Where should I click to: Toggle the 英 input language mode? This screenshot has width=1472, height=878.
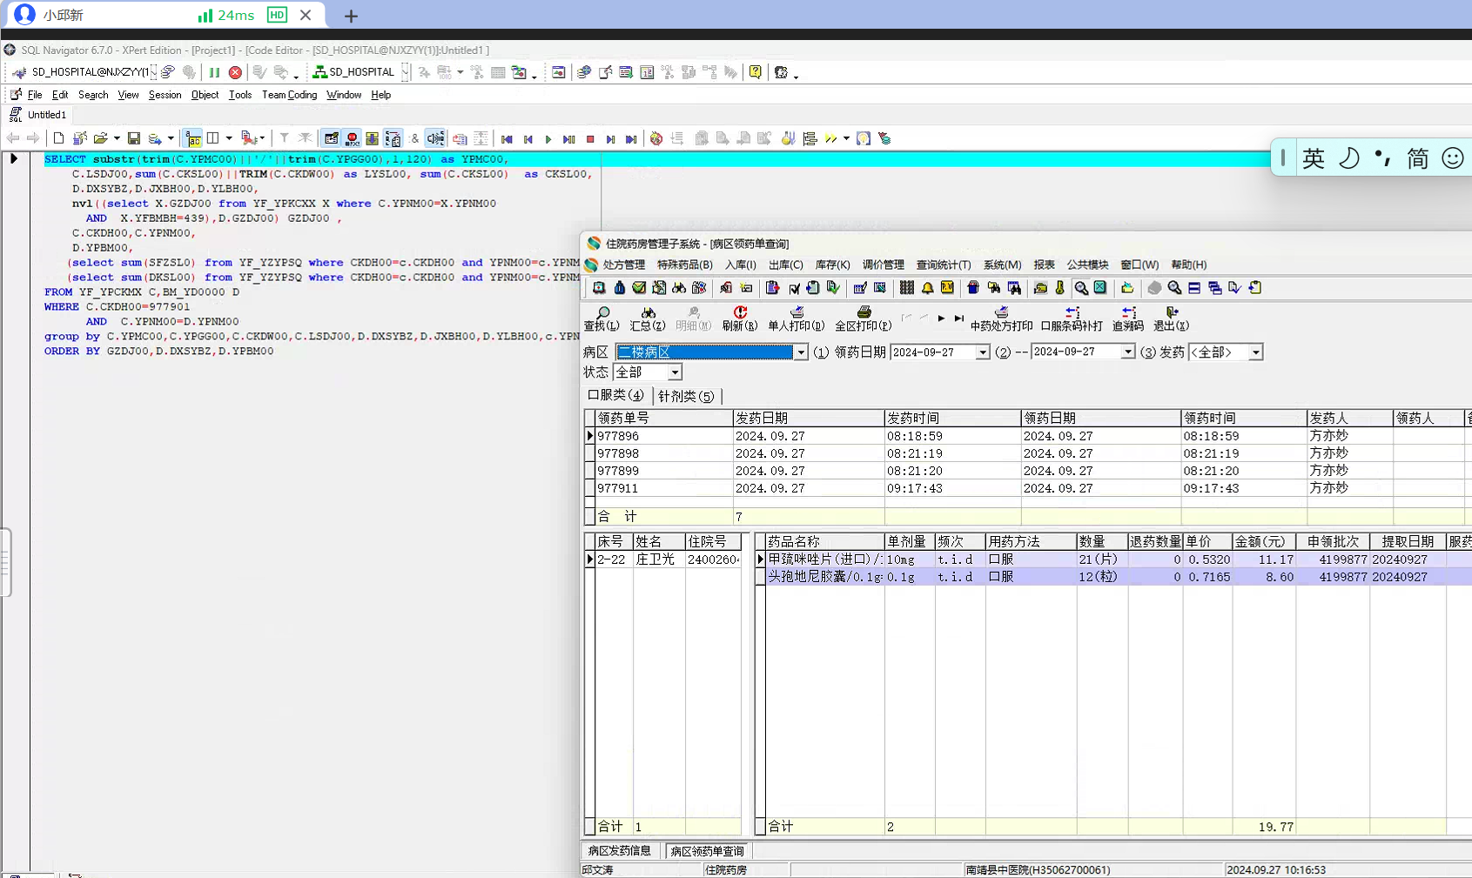tap(1314, 158)
